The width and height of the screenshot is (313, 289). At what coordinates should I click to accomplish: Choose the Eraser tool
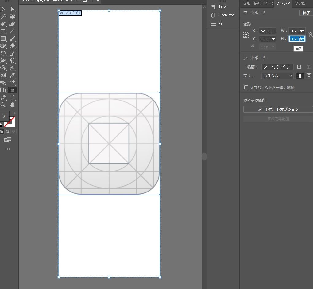click(13, 46)
